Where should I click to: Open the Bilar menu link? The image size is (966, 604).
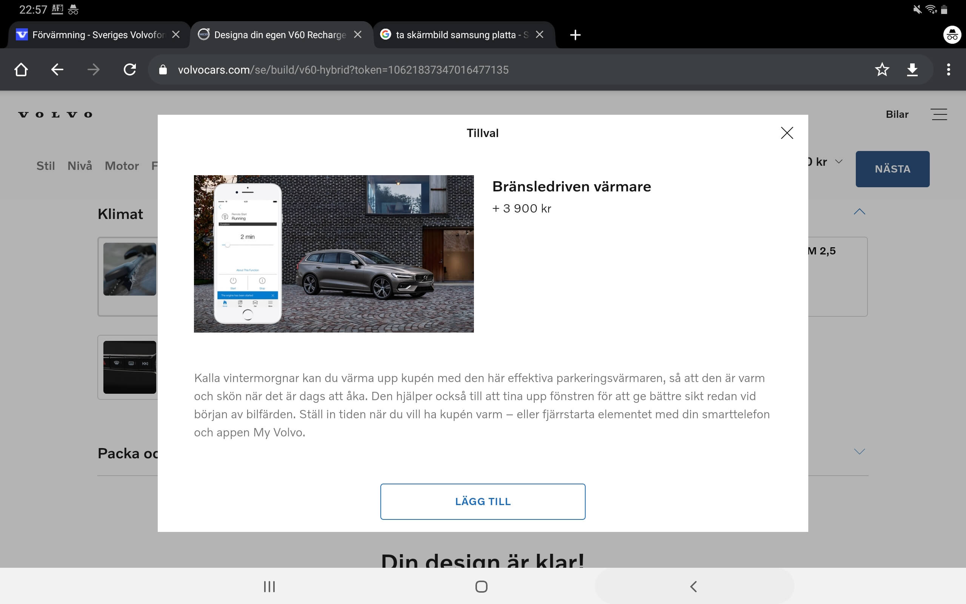897,115
